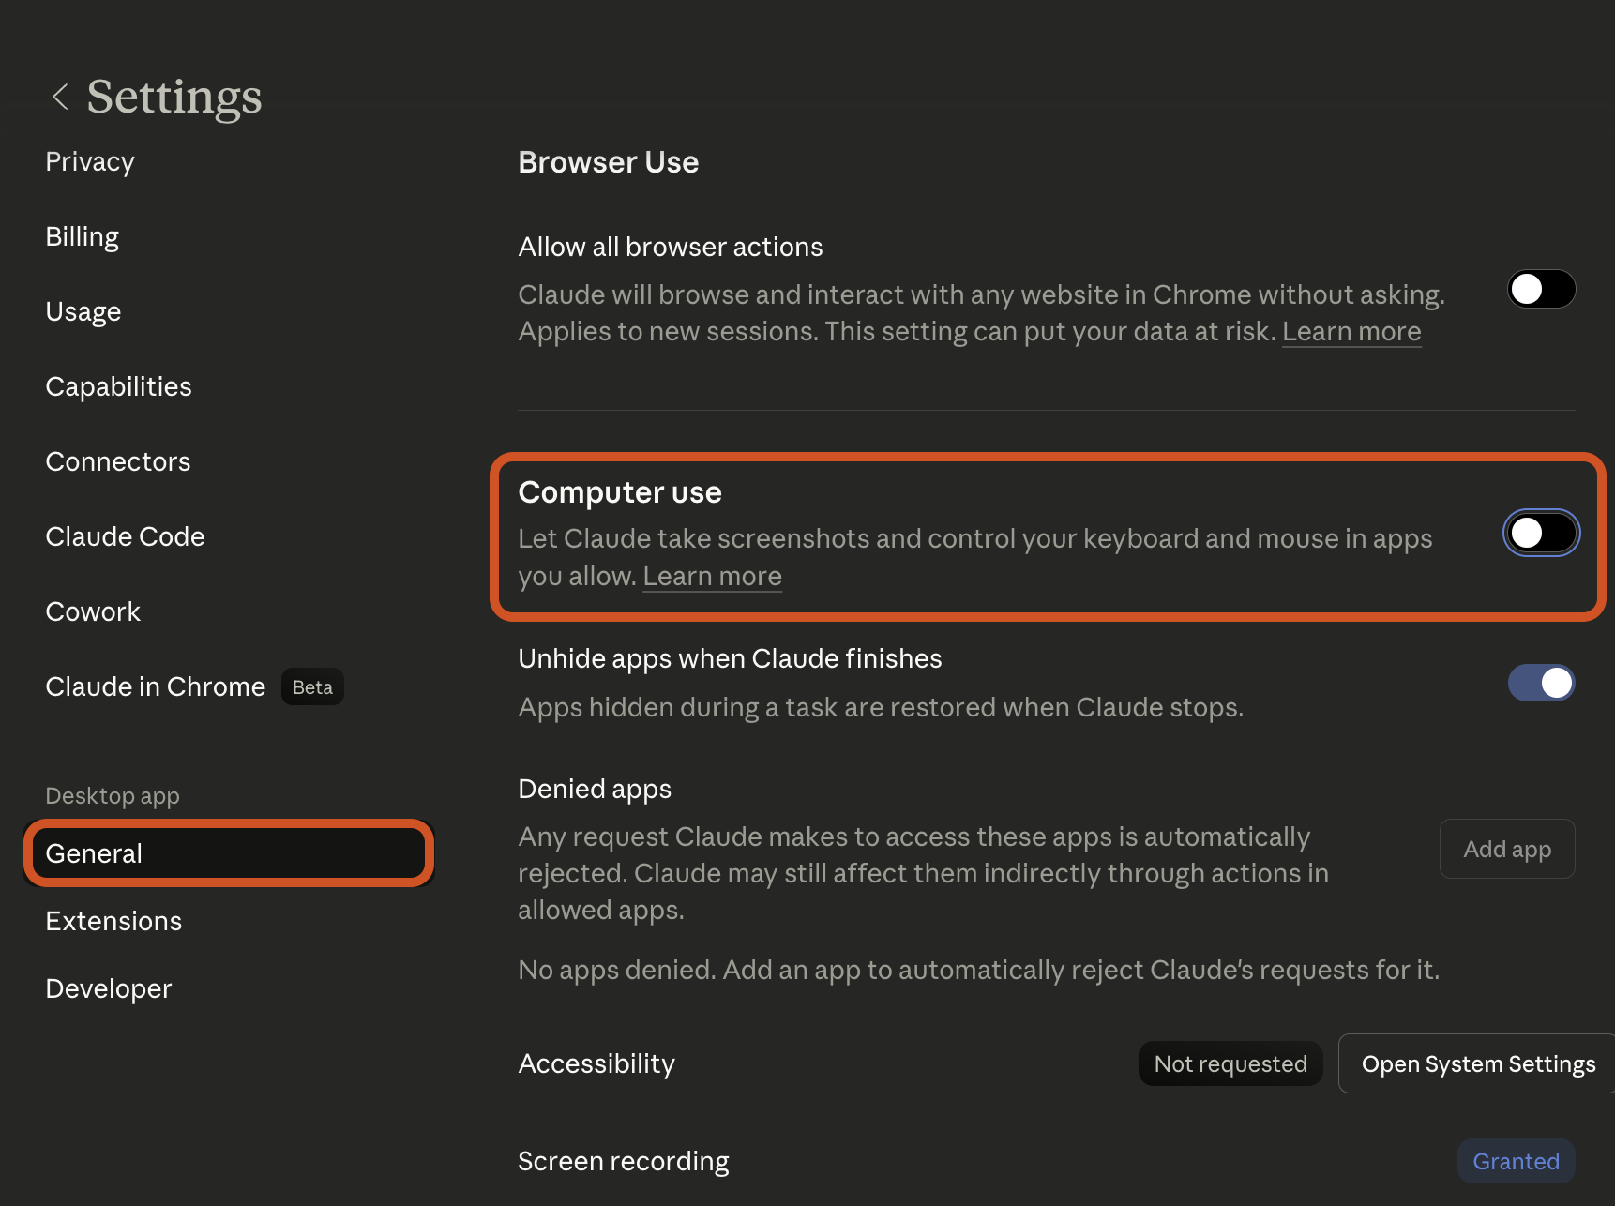Navigate to Connectors settings
The width and height of the screenshot is (1615, 1206).
(x=118, y=462)
